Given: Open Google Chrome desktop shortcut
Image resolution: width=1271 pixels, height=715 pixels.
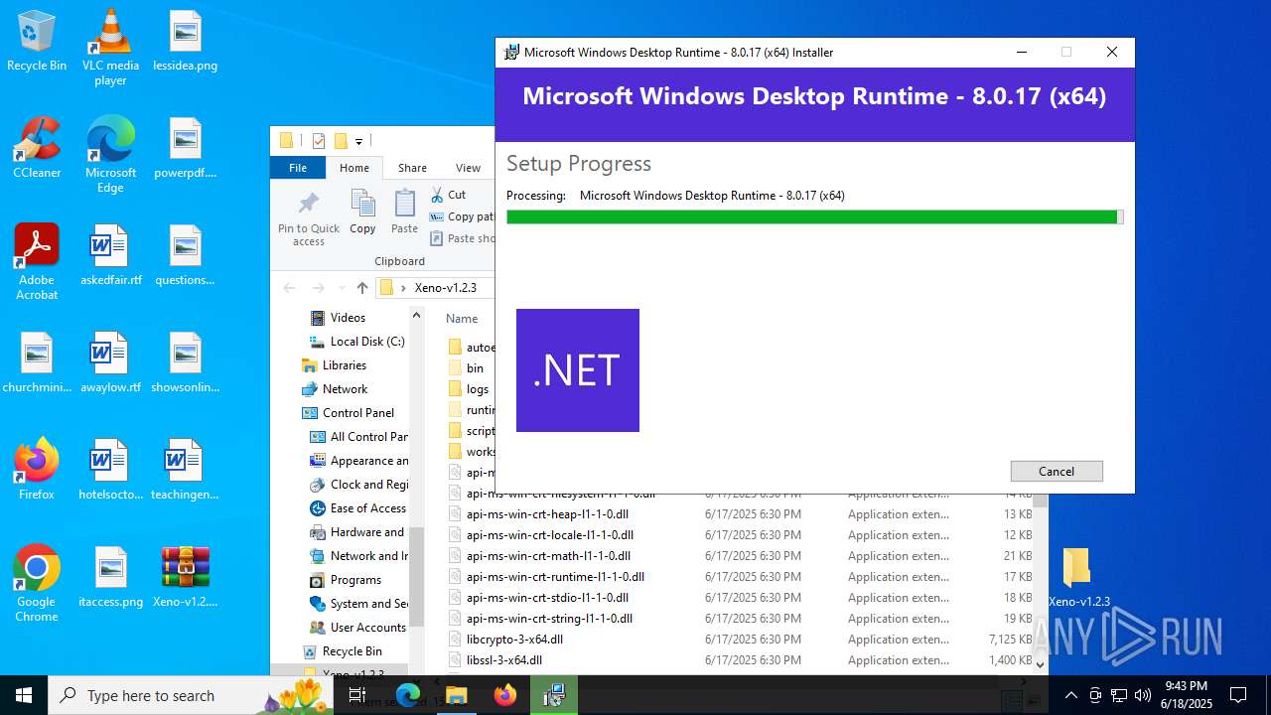Looking at the screenshot, I should click(37, 584).
